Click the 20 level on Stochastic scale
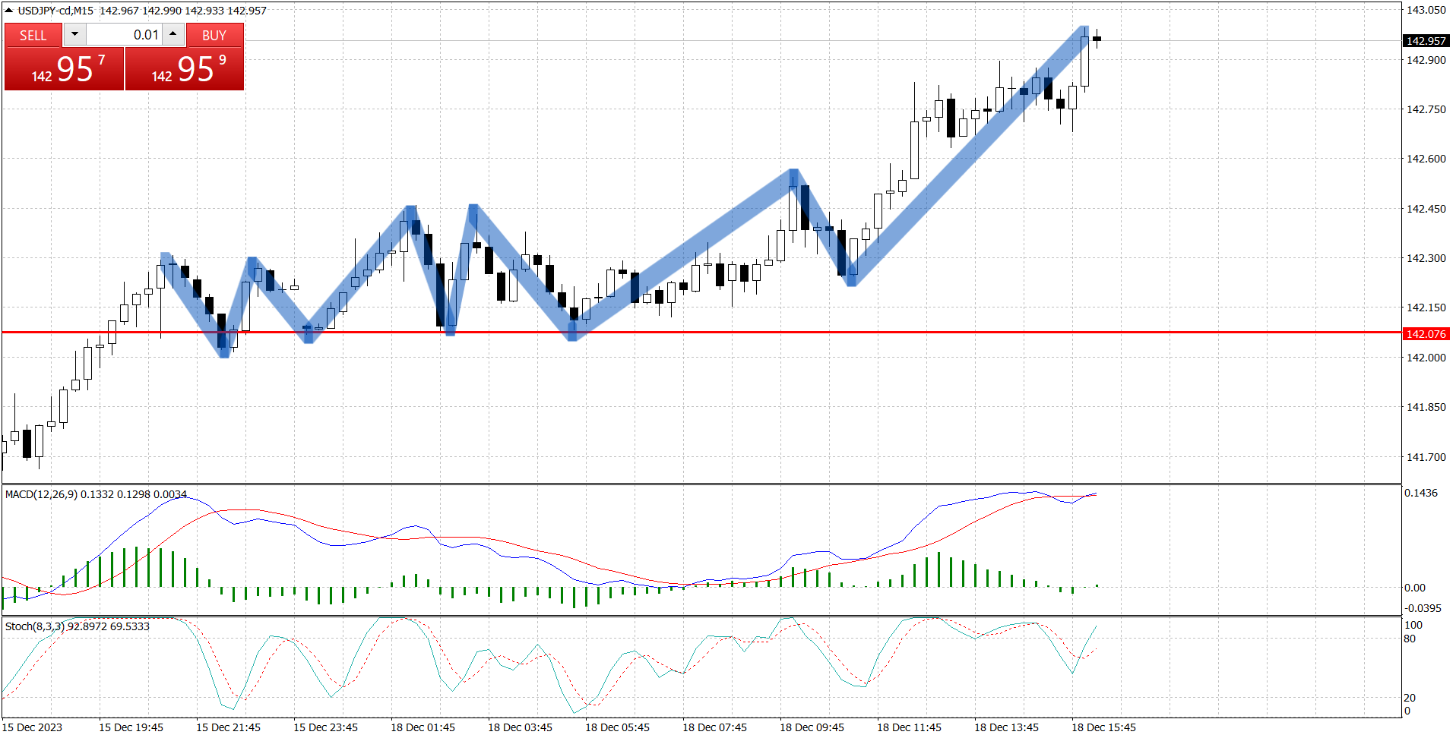The image size is (1456, 738). pyautogui.click(x=1410, y=698)
